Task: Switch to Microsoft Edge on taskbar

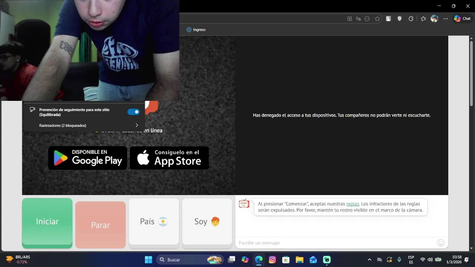Action: pos(259,260)
